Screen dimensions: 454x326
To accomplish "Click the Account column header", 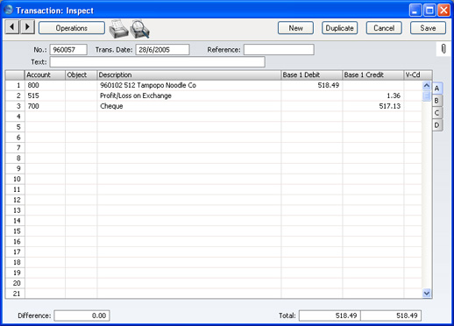I will pyautogui.click(x=45, y=75).
